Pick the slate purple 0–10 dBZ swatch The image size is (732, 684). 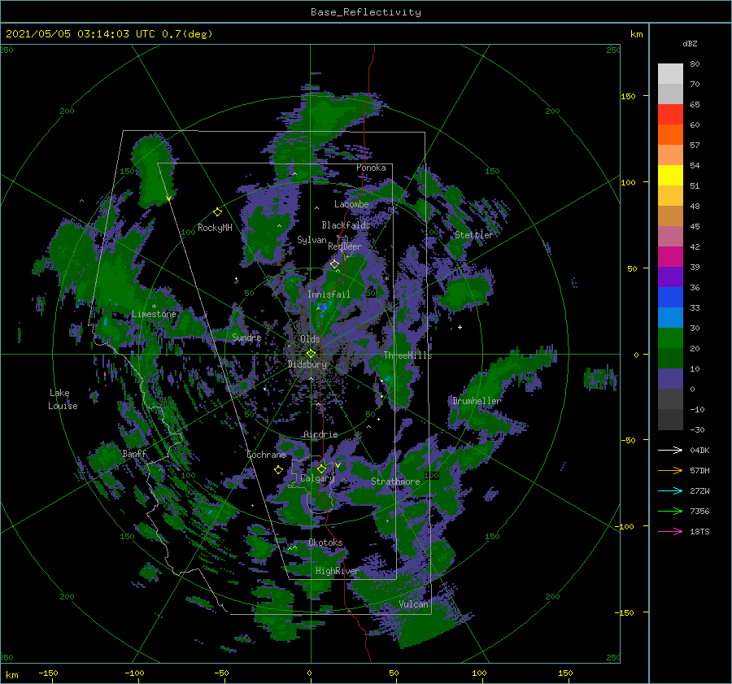tap(670, 379)
